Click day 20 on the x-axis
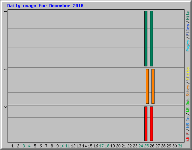Viewport: 192px width, 150px height. pos(118,146)
